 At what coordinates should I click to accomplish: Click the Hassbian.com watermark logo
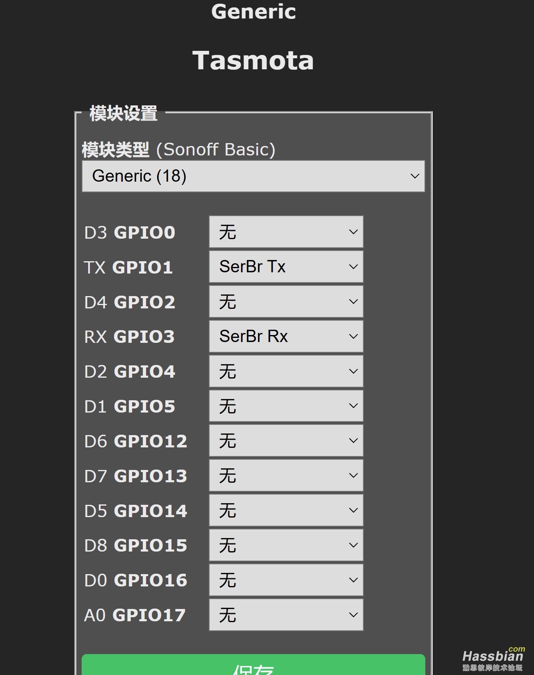[x=493, y=659]
